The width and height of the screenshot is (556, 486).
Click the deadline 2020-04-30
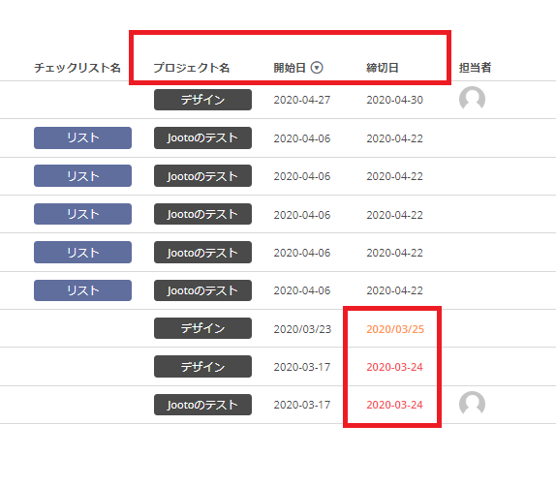tap(394, 100)
